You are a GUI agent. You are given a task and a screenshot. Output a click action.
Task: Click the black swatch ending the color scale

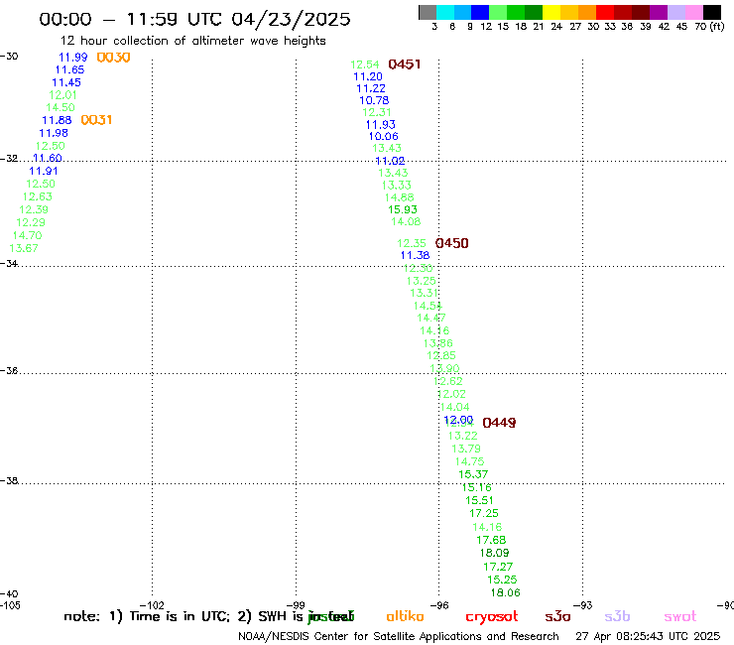[712, 12]
